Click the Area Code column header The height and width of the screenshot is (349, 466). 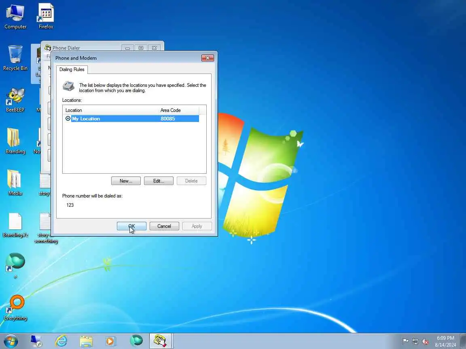(x=178, y=110)
